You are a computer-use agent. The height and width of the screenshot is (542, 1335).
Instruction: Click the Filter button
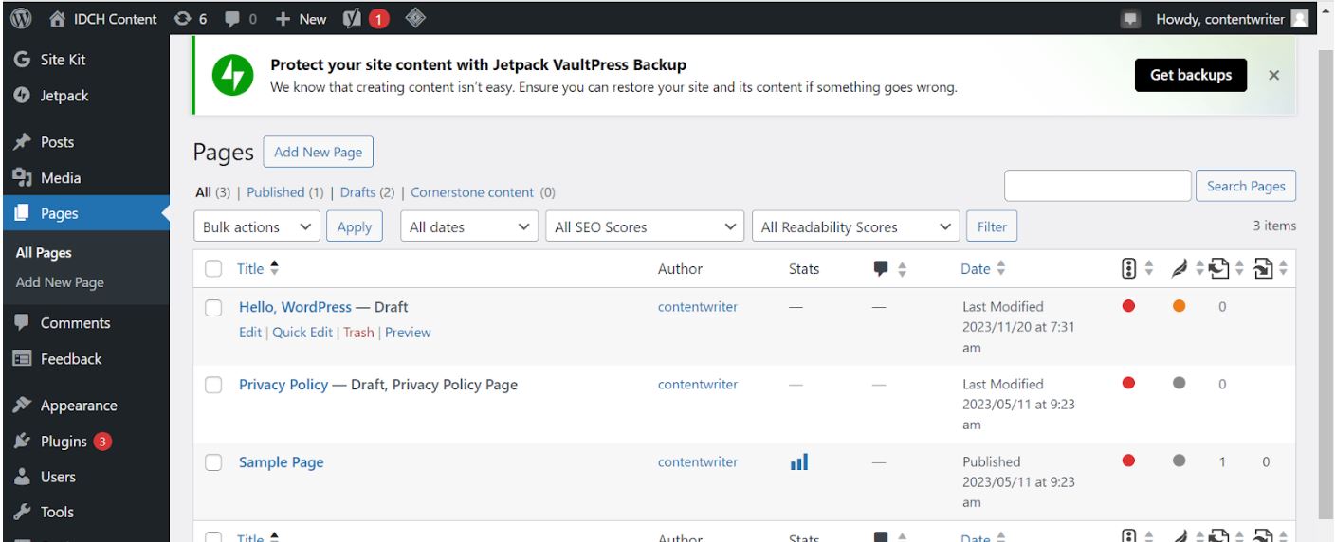pos(992,227)
